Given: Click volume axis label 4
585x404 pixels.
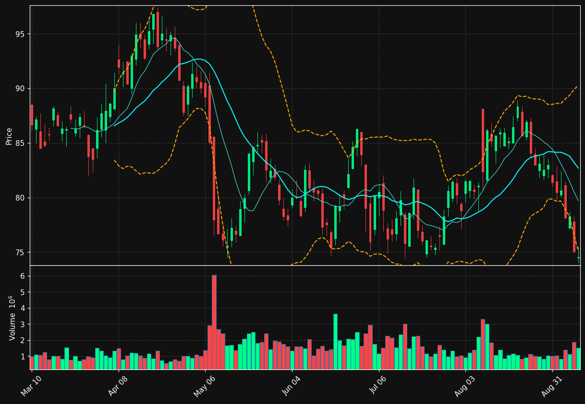Looking at the screenshot, I should (x=22, y=308).
